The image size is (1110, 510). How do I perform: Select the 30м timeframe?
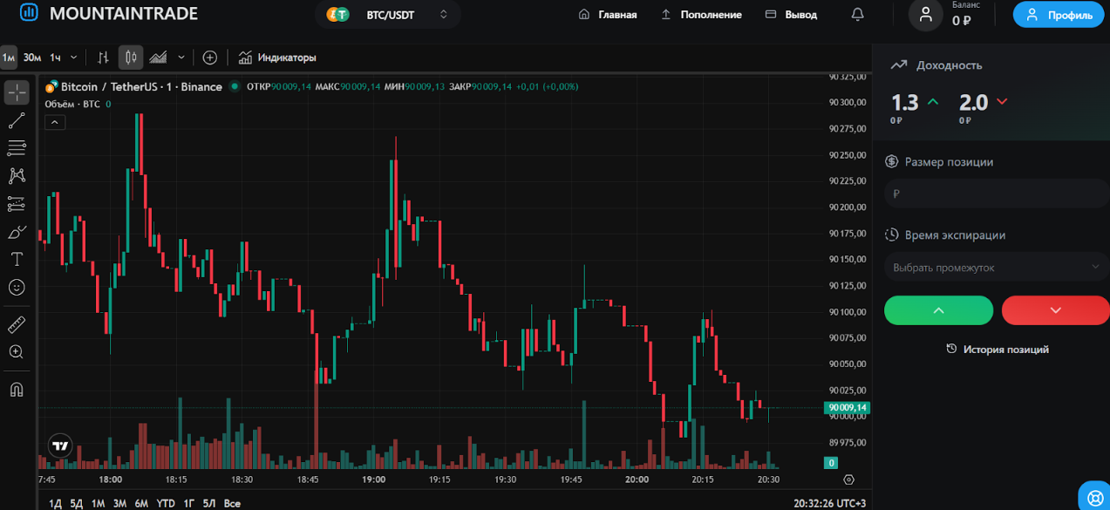coord(32,58)
